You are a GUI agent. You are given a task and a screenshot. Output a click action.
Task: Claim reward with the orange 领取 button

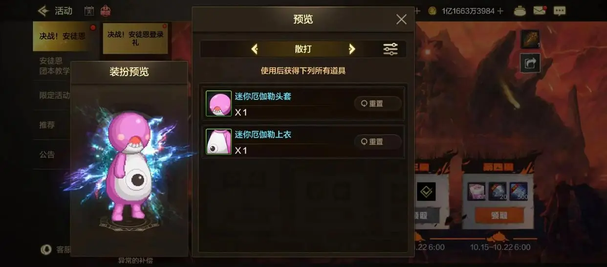click(499, 215)
